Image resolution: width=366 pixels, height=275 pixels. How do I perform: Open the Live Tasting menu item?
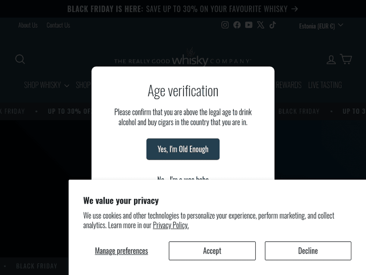(325, 85)
